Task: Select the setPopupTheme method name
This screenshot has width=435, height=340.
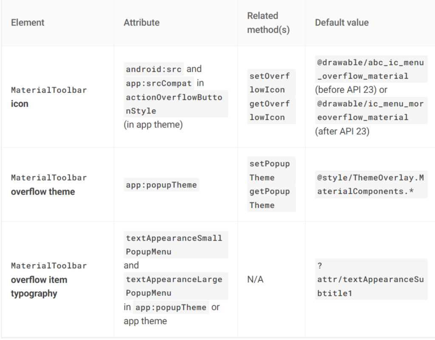Action: (x=270, y=170)
